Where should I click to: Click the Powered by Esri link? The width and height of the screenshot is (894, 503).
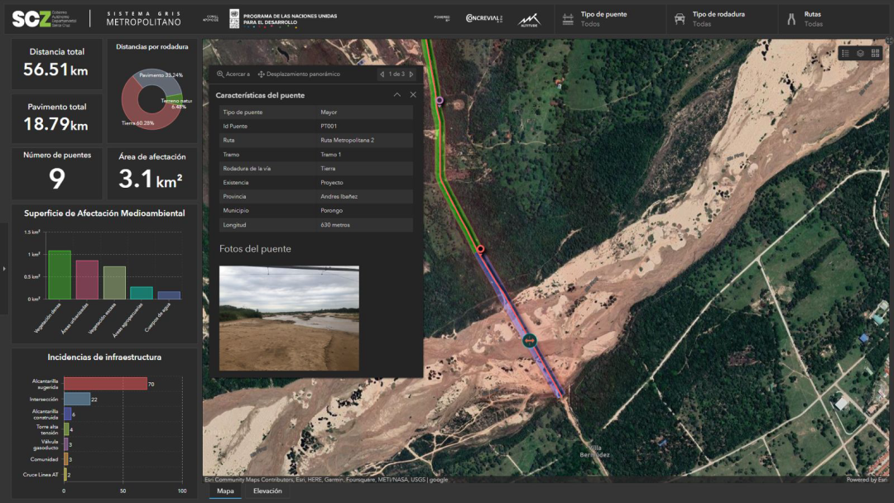coord(867,480)
